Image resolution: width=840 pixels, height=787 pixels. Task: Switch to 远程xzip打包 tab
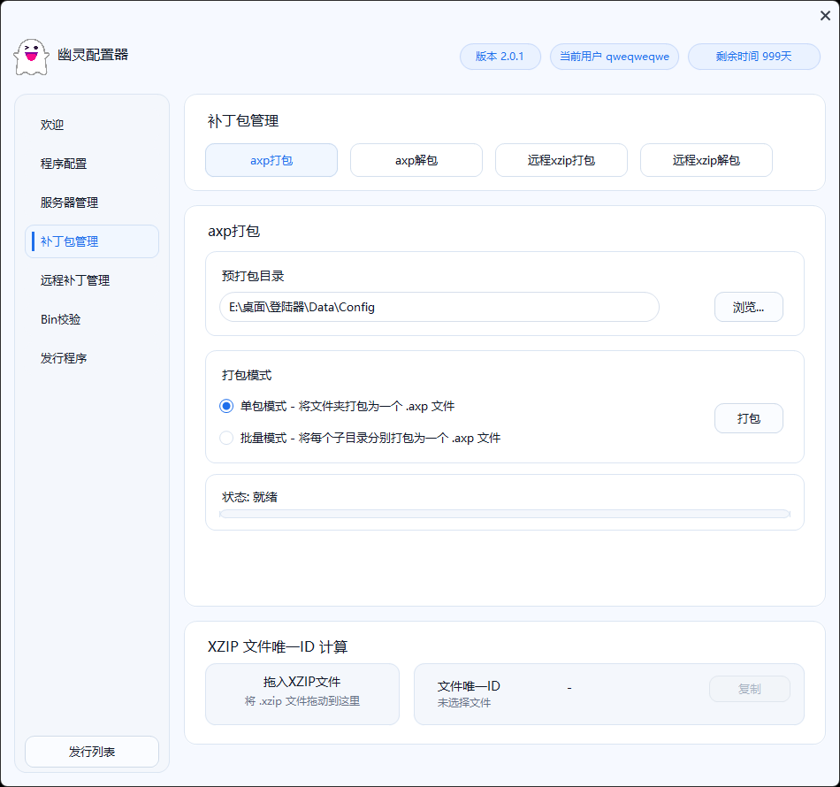(x=561, y=160)
